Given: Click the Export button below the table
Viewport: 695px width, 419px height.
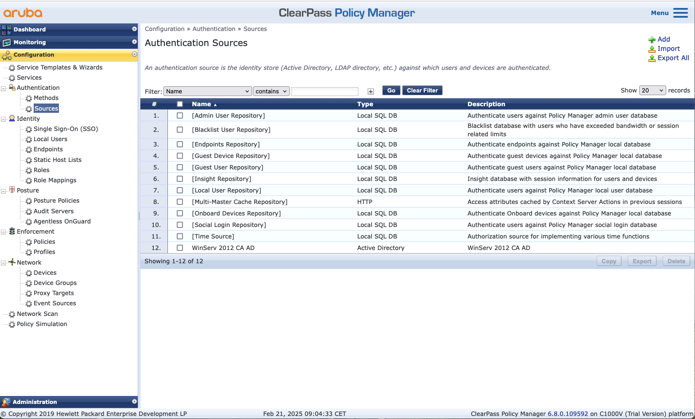Looking at the screenshot, I should pyautogui.click(x=642, y=261).
